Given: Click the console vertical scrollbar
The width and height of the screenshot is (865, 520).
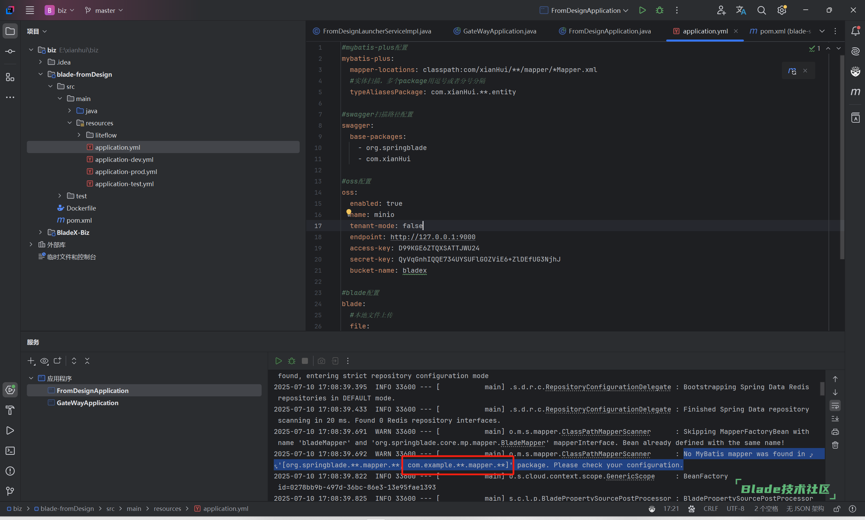Looking at the screenshot, I should (822, 389).
